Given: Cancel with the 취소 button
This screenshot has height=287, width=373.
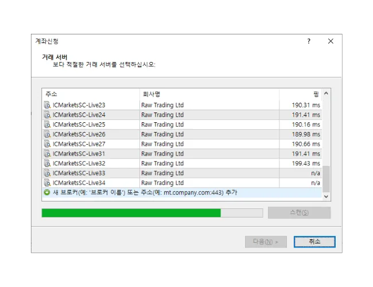Looking at the screenshot, I should pos(314,242).
